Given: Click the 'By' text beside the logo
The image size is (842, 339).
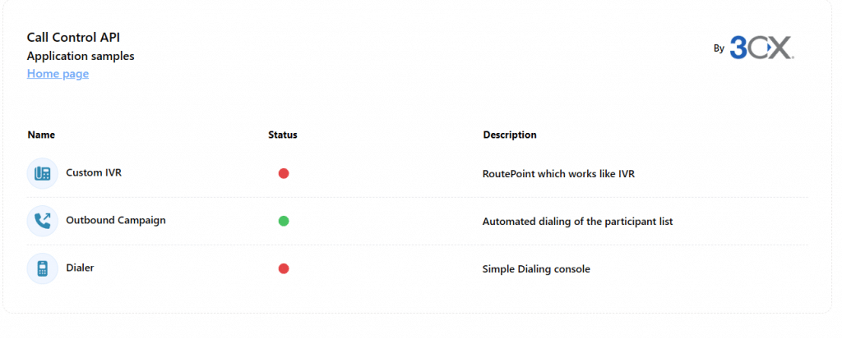Looking at the screenshot, I should (x=719, y=48).
